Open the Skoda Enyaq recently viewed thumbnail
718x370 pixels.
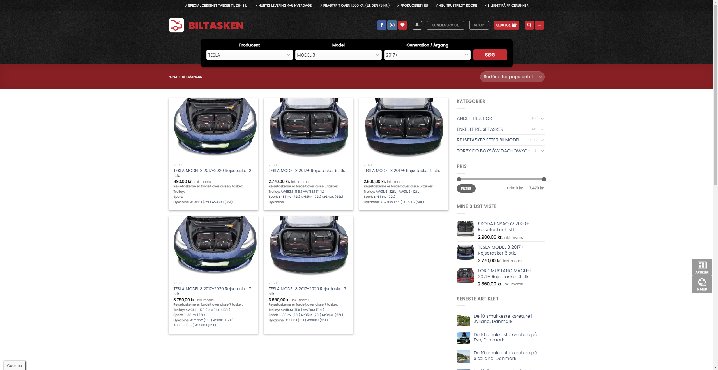tap(465, 229)
